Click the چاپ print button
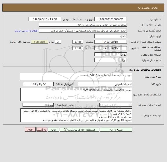 [53, 129]
